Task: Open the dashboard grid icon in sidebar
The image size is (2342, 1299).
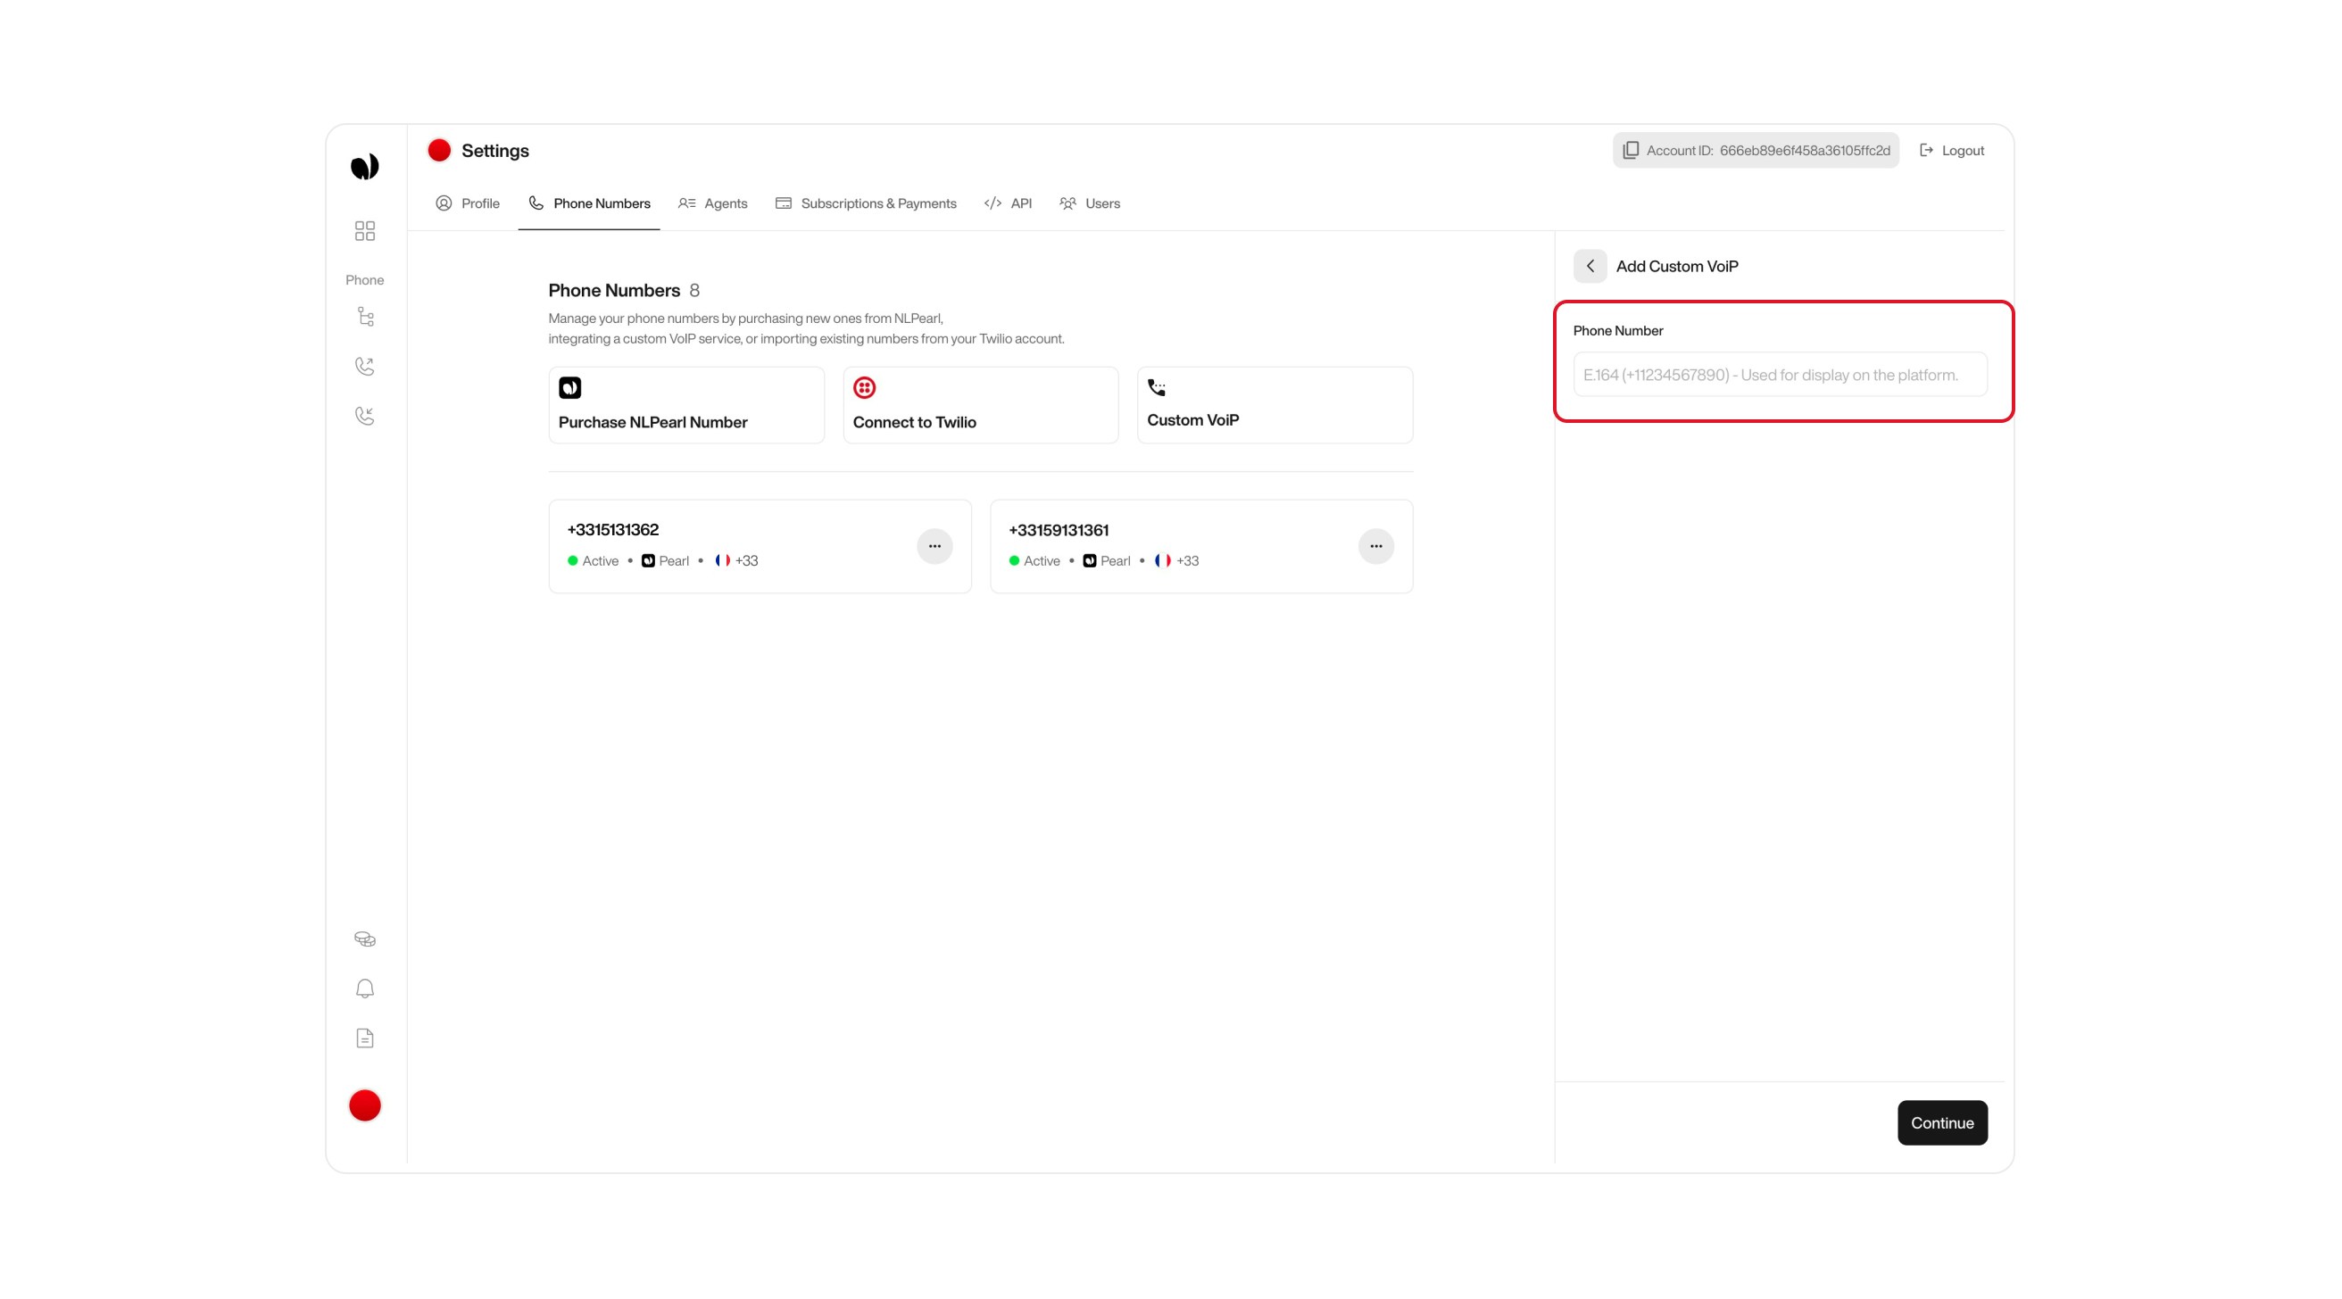Action: coord(364,231)
